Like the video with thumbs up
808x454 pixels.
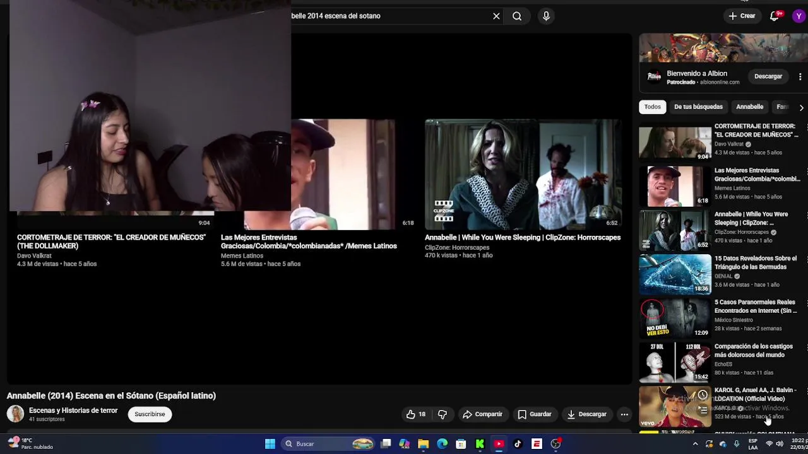[x=415, y=414]
